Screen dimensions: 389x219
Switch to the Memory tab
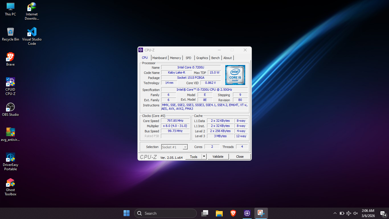point(175,58)
